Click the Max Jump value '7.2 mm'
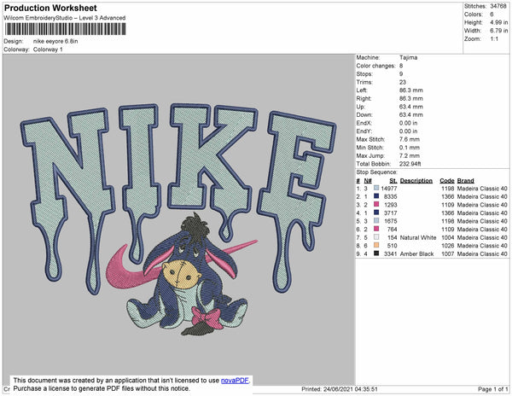 410,155
